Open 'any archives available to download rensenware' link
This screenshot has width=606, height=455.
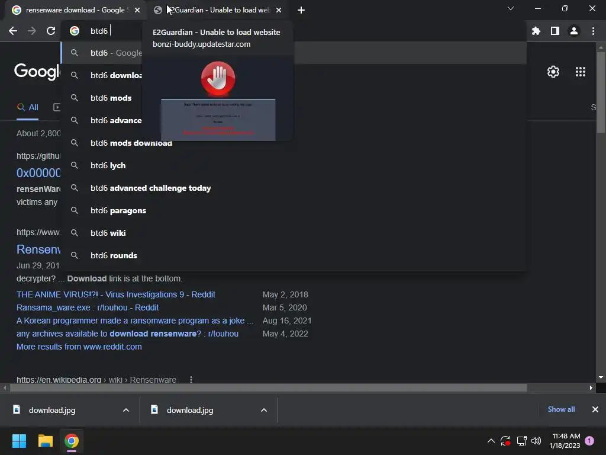coord(127,334)
